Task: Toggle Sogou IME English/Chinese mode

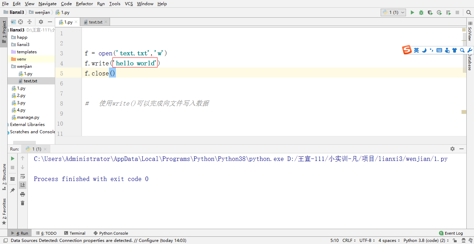Action: [x=416, y=50]
